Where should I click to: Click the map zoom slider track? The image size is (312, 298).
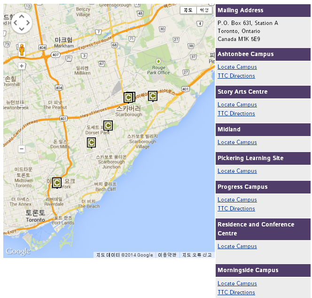click(22, 107)
